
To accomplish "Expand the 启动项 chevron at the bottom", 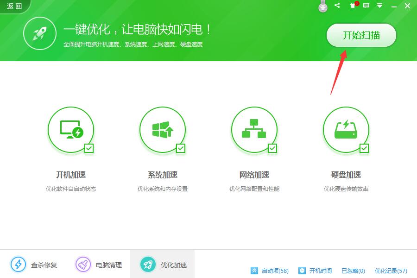I will [254, 271].
